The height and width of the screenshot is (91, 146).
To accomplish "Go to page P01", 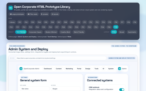I will tap(20, 22).
